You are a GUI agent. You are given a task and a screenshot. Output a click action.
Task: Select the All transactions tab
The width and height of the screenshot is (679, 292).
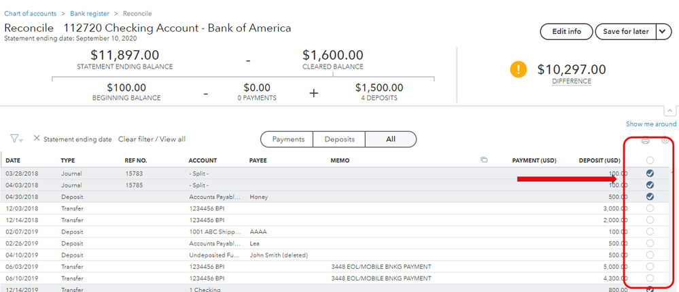click(x=391, y=139)
